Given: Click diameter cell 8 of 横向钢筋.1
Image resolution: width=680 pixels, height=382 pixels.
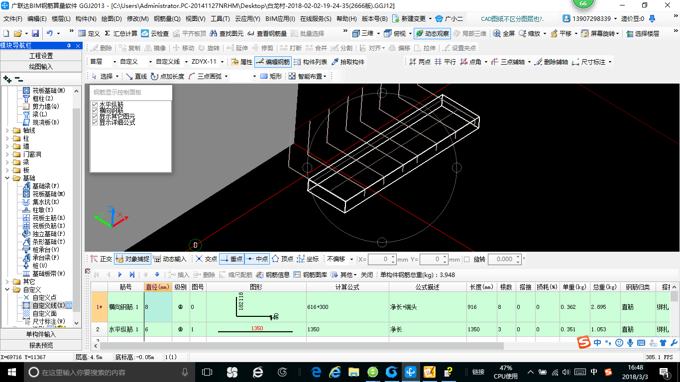Looking at the screenshot, I should (158, 307).
